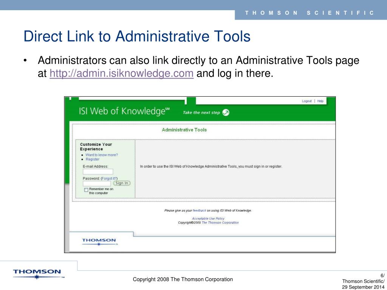Check 'Remember me on this computer'
The width and height of the screenshot is (387, 290).
[86, 190]
